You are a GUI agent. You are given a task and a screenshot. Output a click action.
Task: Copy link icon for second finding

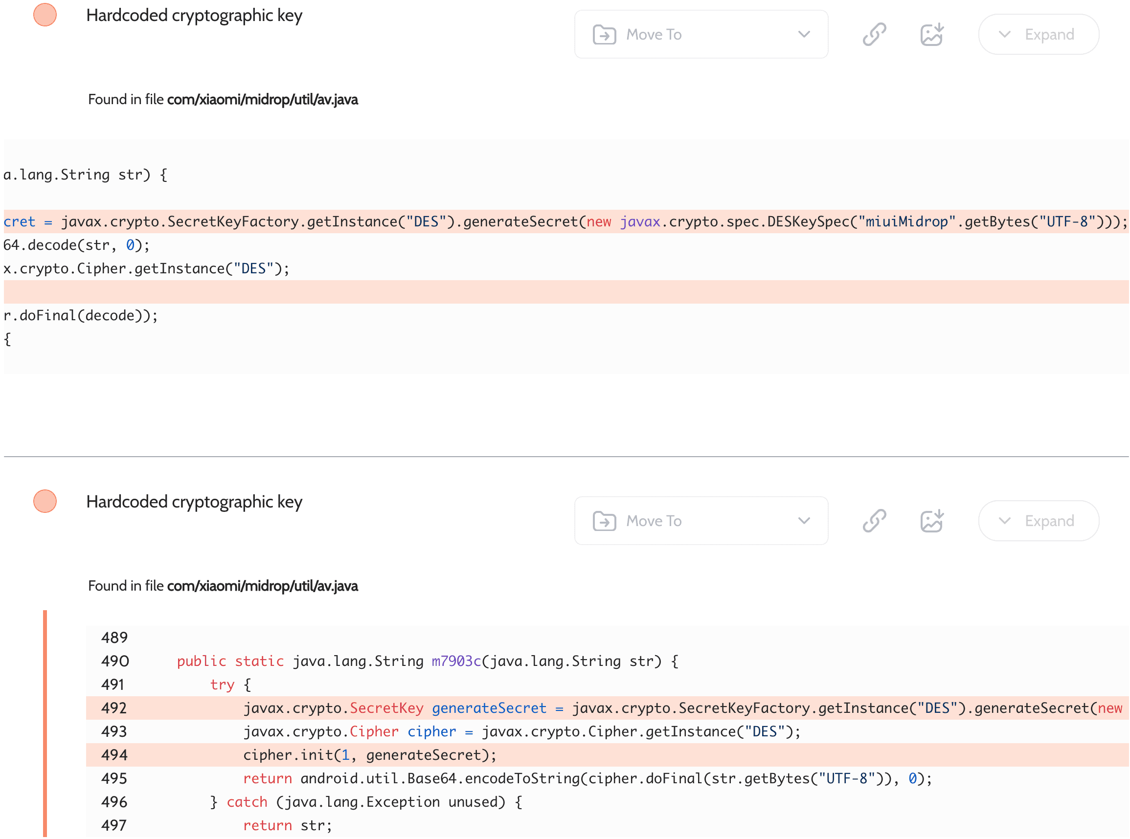[x=874, y=521]
